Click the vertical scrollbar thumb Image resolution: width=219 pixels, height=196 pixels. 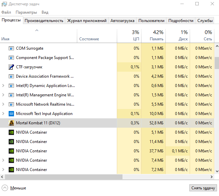coord(217,63)
